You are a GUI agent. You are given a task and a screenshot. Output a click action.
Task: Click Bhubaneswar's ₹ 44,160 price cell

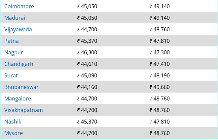pos(87,87)
